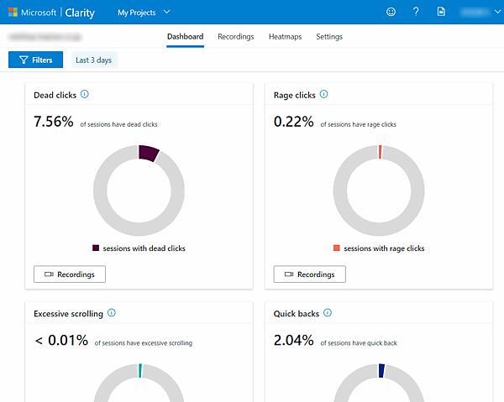
Task: Click the document icon in header
Action: pos(441,12)
